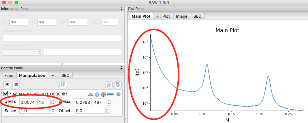Switch to the IFT Plot tab
The width and height of the screenshot is (308, 123).
click(x=163, y=16)
